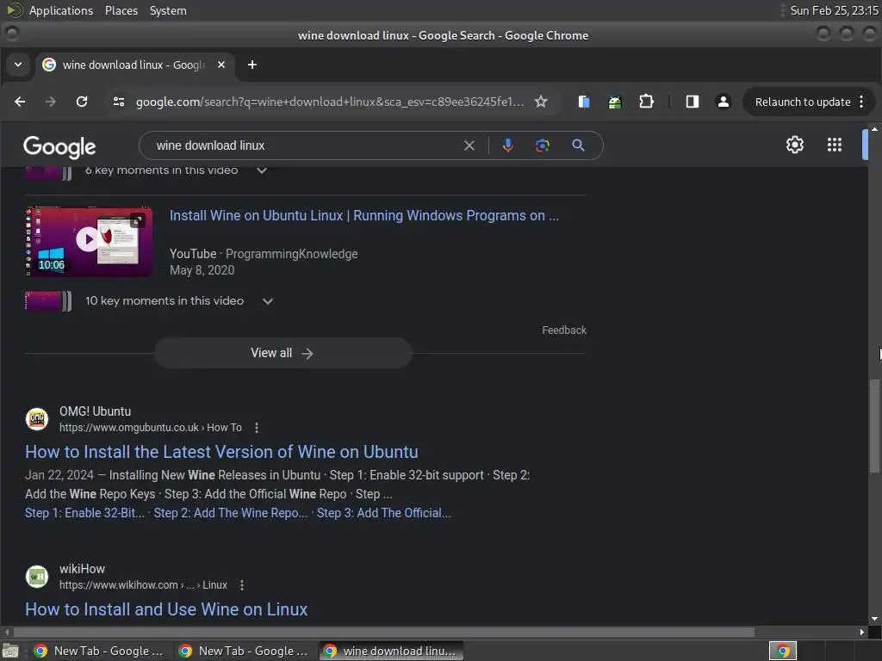Go to Google home via logo

(59, 146)
